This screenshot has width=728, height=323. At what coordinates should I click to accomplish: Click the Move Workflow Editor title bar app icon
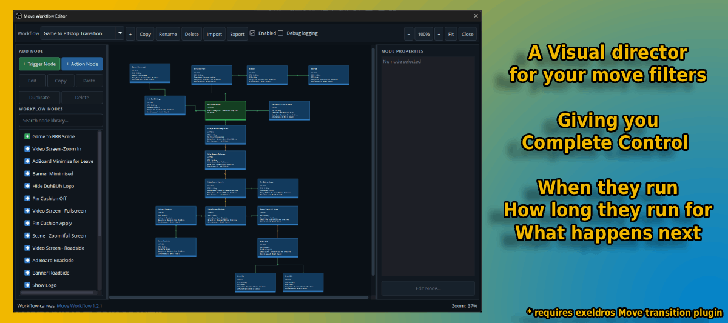pyautogui.click(x=19, y=16)
